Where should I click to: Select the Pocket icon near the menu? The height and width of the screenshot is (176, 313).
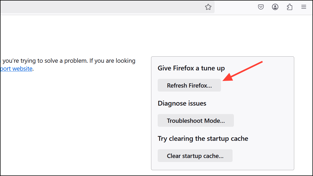point(261,7)
